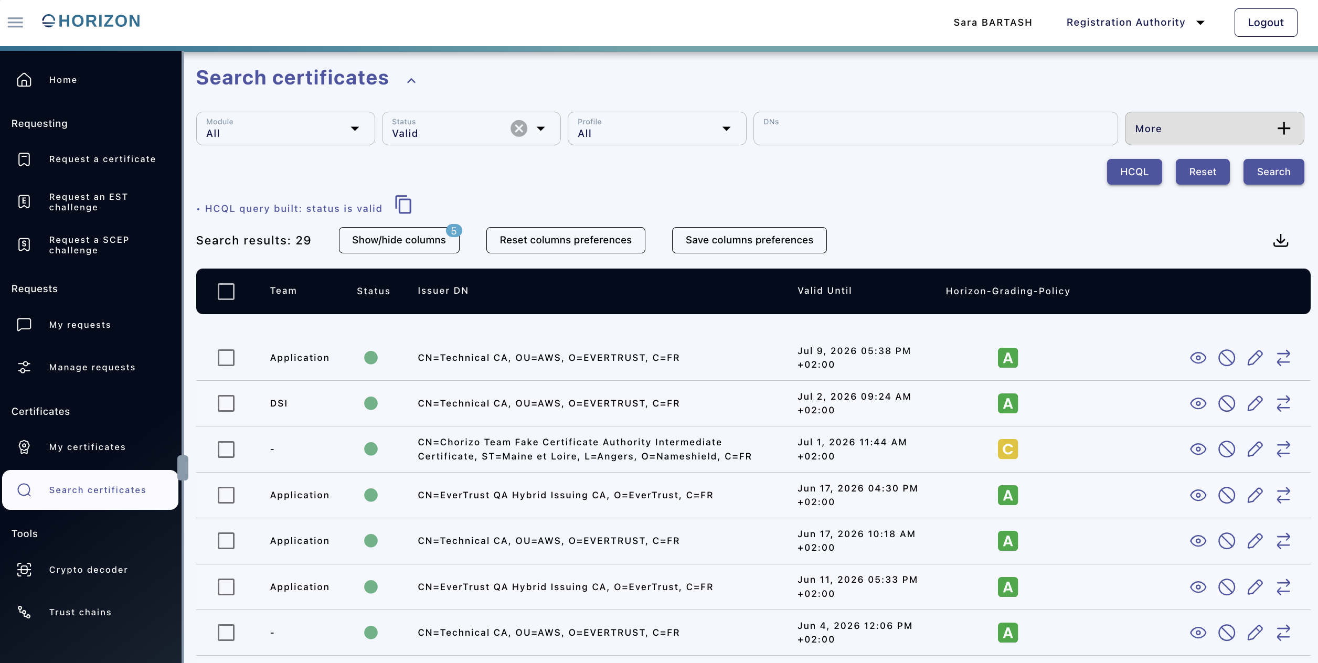This screenshot has width=1318, height=663.
Task: Select the DSI team row checkbox
Action: click(x=226, y=403)
